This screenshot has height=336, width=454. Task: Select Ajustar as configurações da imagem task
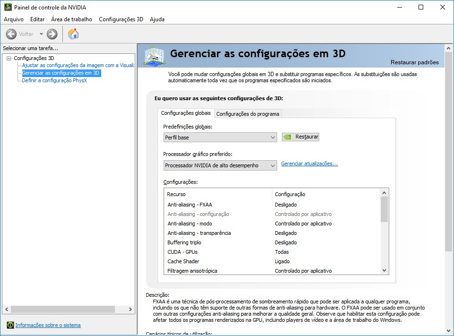78,65
